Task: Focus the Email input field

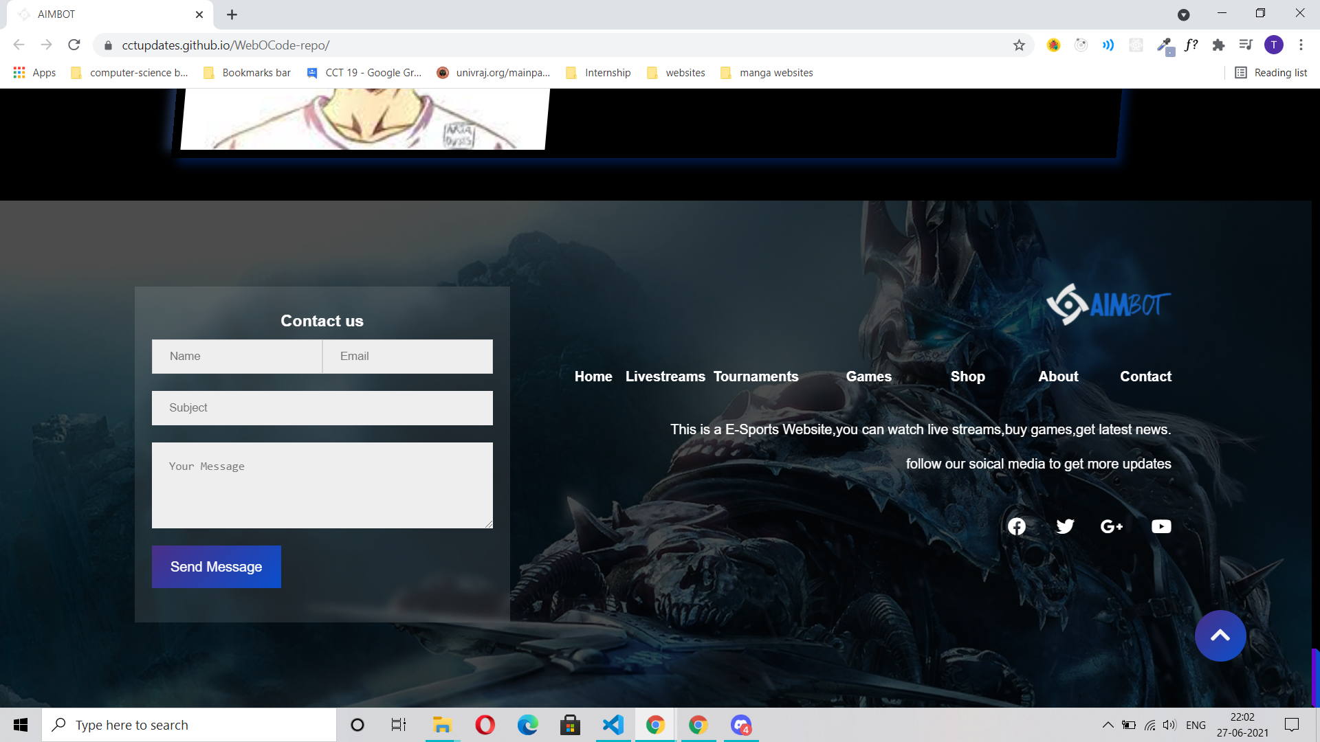Action: click(408, 357)
